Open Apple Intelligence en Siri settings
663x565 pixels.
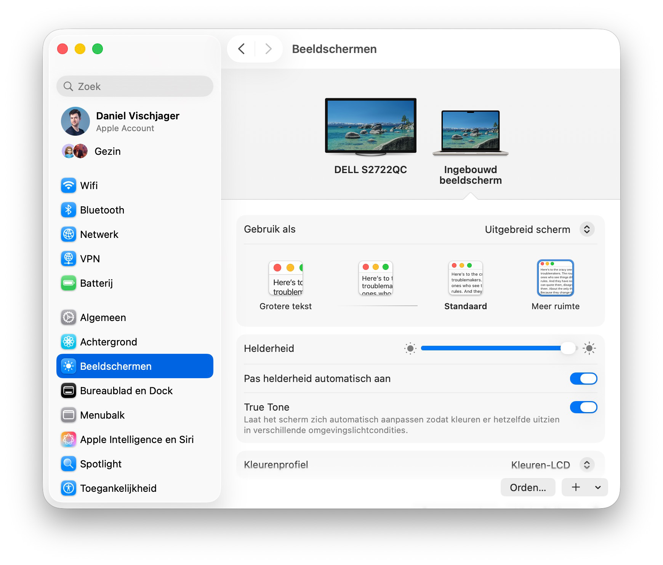136,439
